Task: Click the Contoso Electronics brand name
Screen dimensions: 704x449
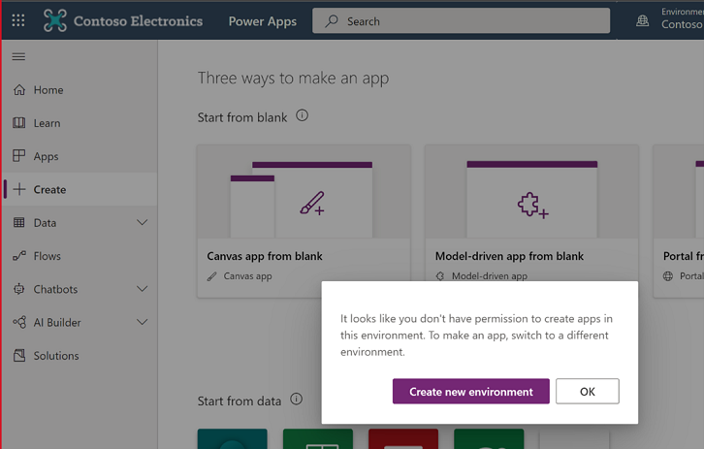Action: (x=139, y=21)
